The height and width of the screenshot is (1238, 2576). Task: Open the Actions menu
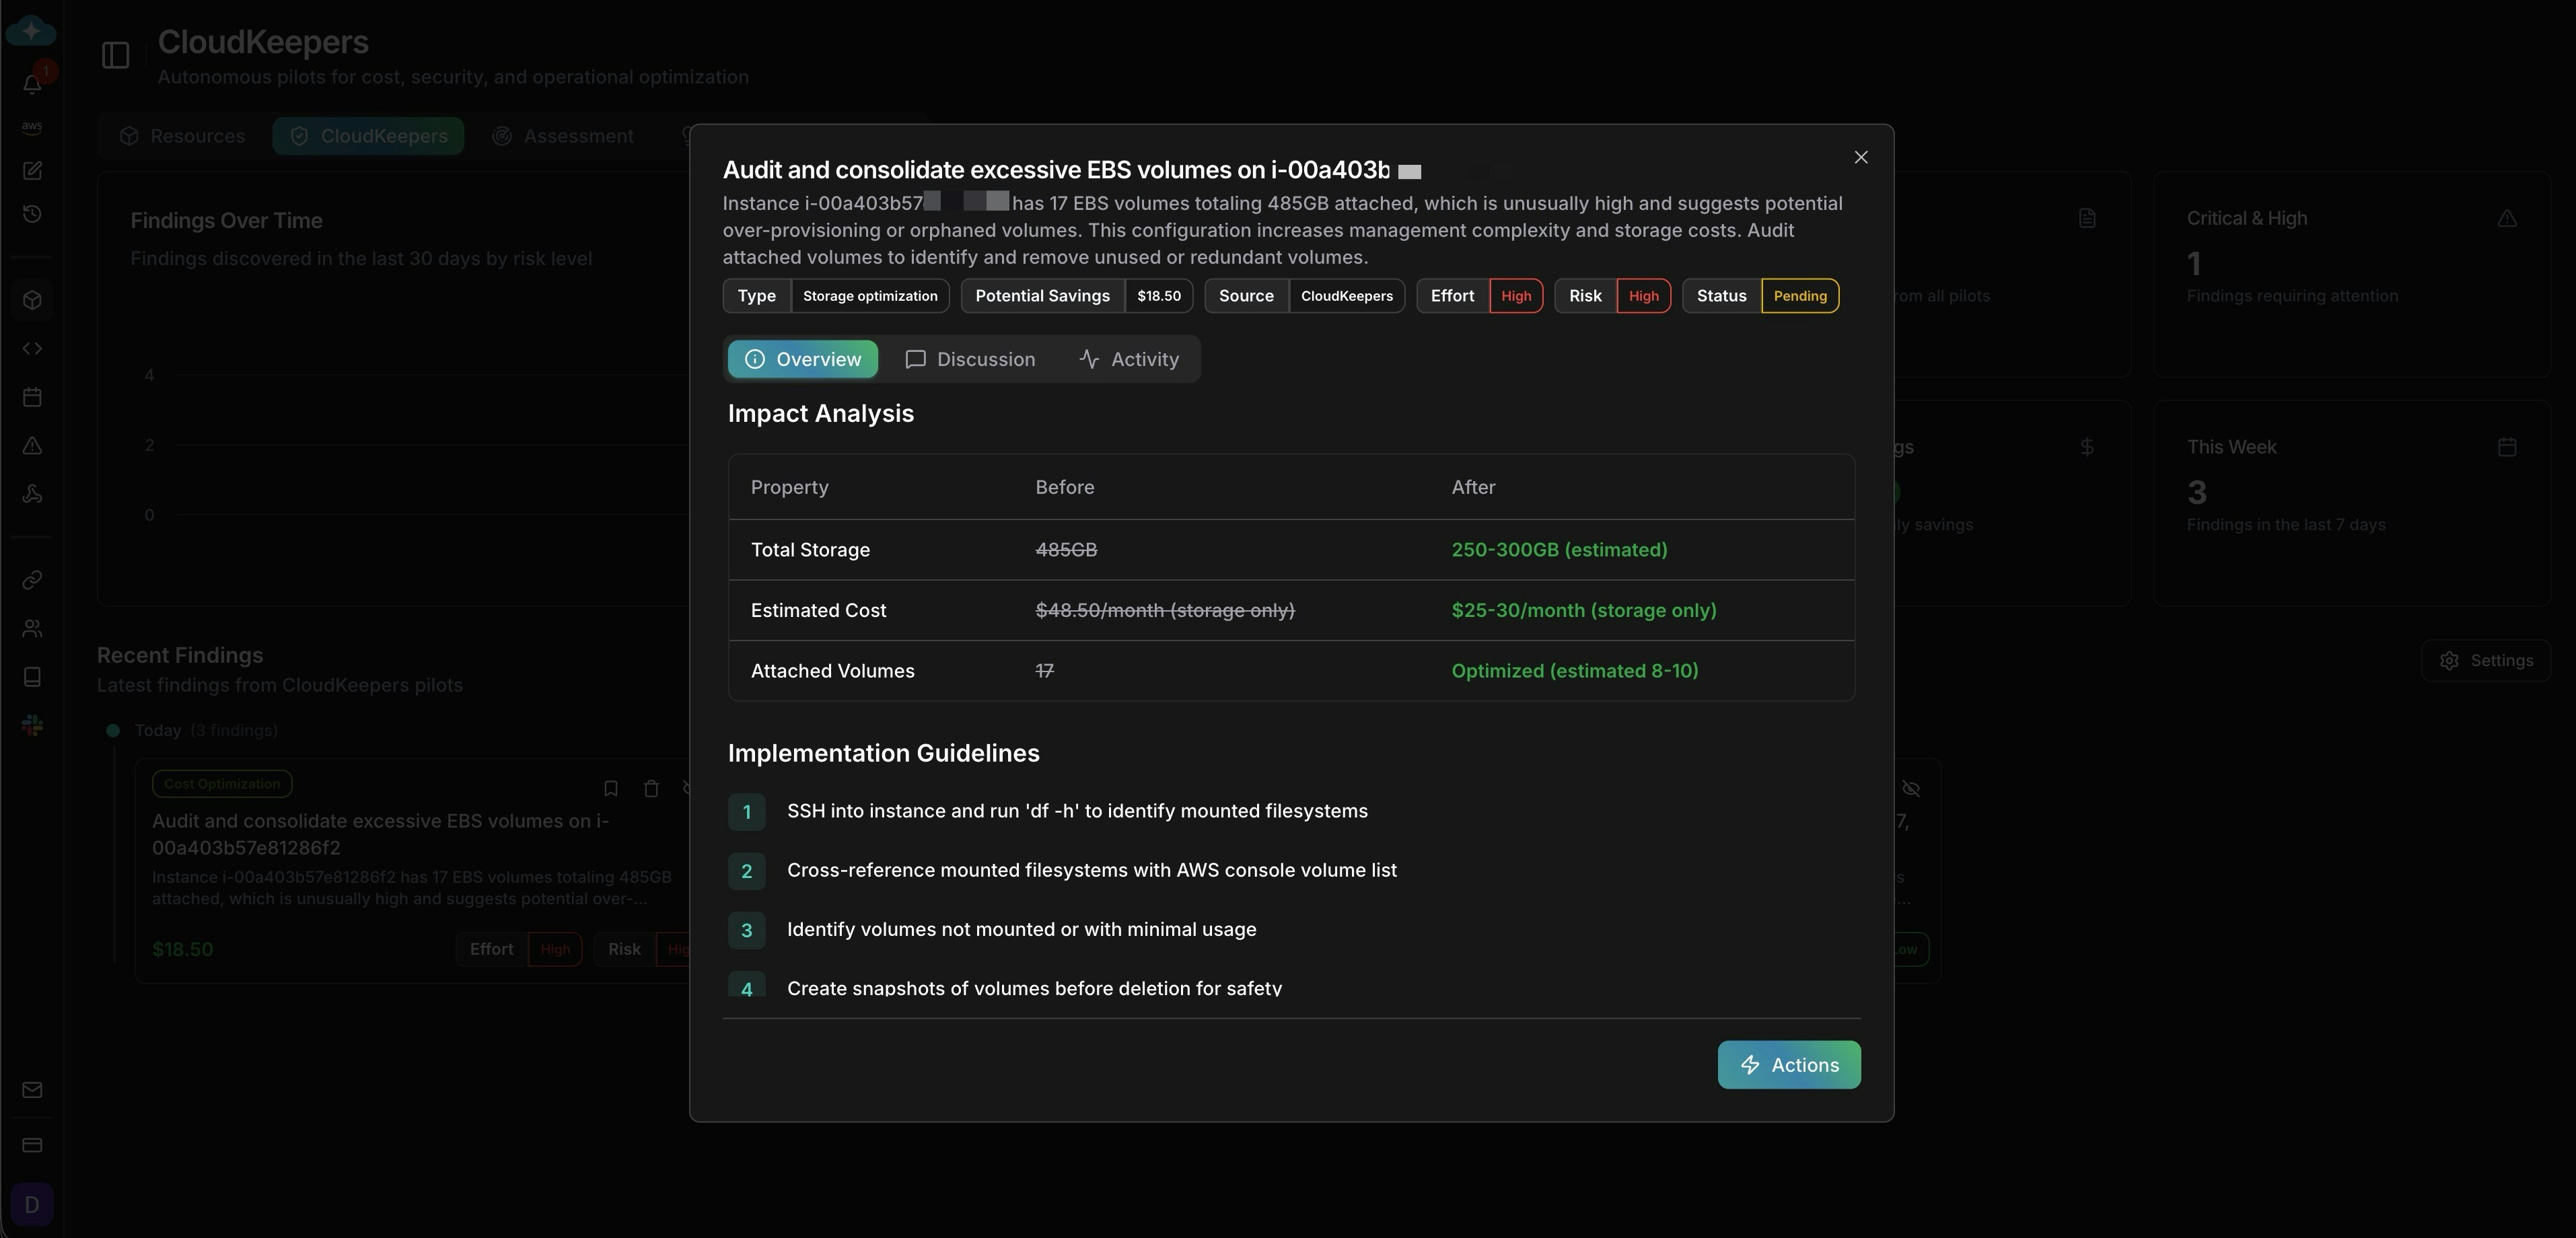(x=1788, y=1064)
